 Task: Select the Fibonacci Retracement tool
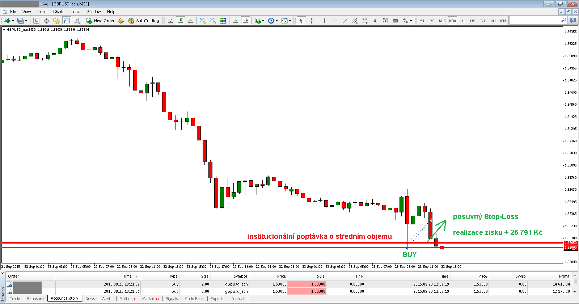[365, 21]
